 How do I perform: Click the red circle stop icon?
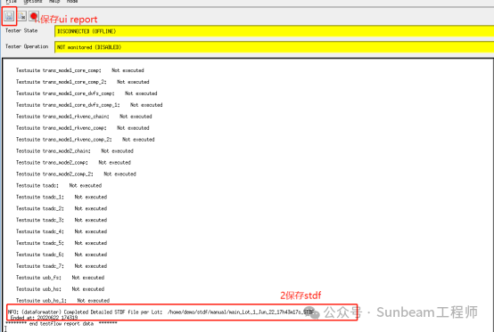pyautogui.click(x=34, y=16)
